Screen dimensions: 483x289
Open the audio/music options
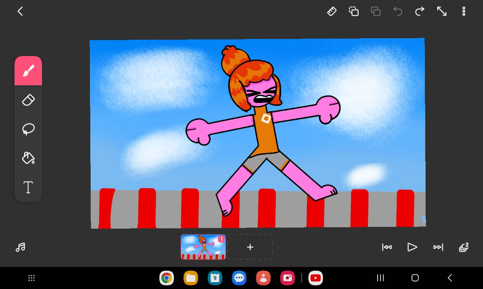coord(20,247)
